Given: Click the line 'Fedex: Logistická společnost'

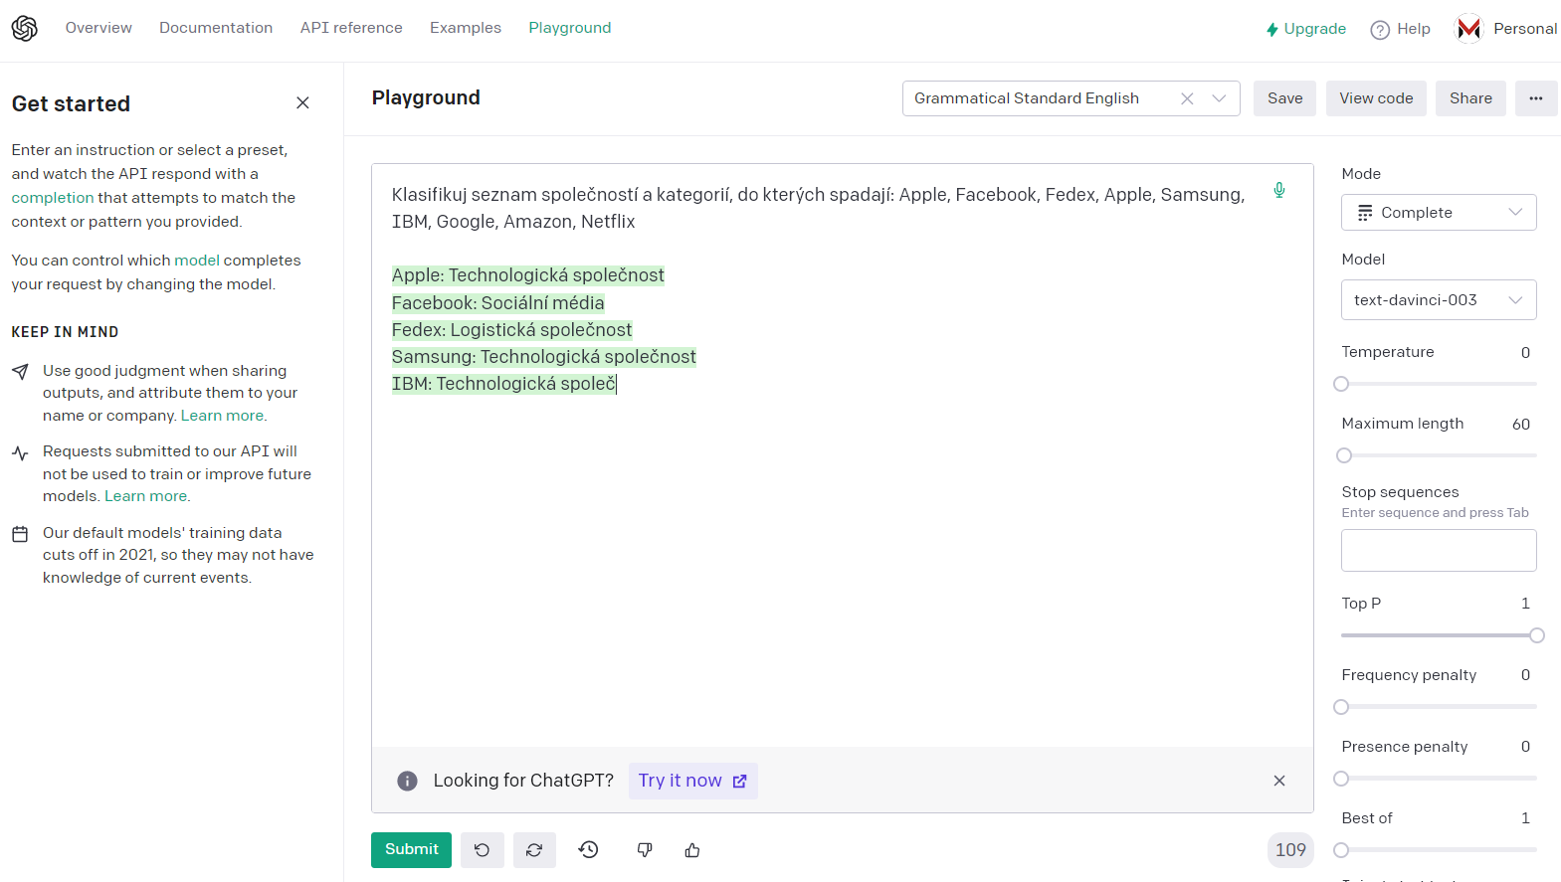Looking at the screenshot, I should click(511, 330).
